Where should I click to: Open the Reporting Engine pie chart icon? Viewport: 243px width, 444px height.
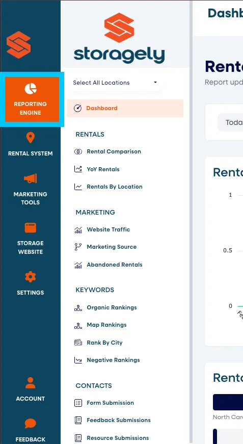pos(31,89)
